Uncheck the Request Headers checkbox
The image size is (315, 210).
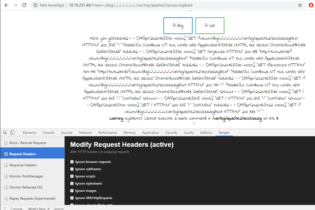click(x=6, y=154)
